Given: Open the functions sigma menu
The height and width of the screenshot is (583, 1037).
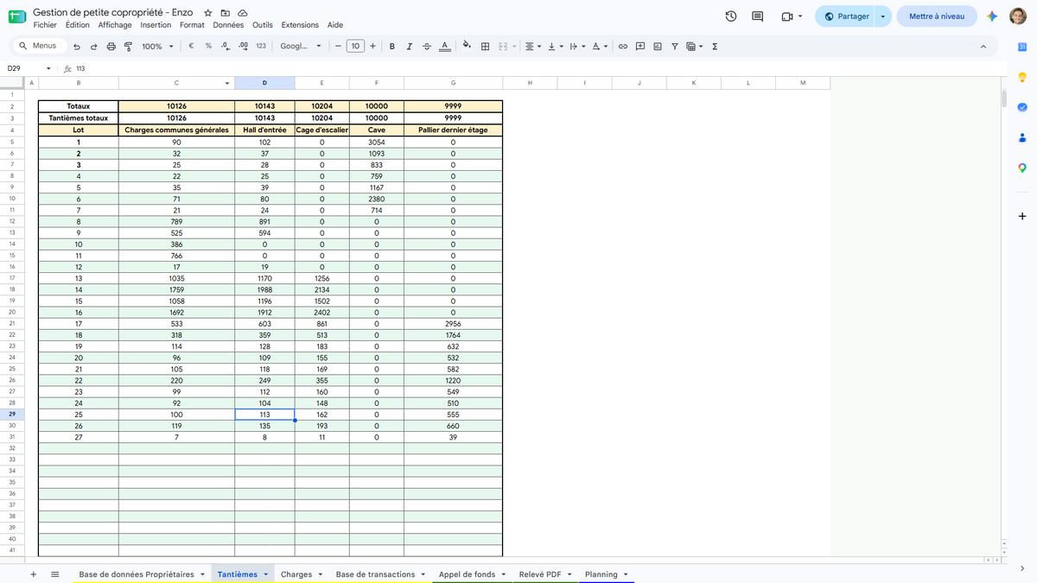Looking at the screenshot, I should tap(716, 47).
